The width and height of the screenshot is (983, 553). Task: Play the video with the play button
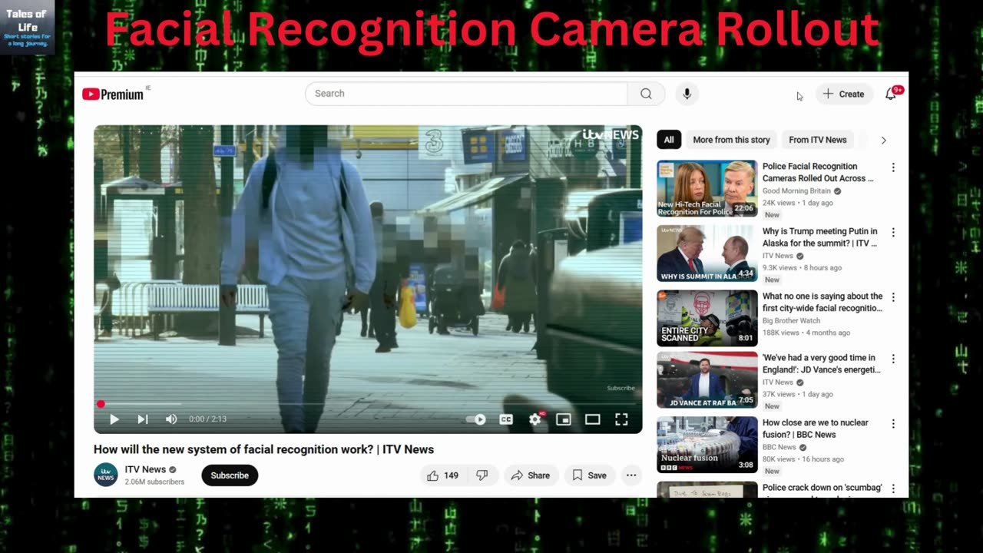[114, 419]
